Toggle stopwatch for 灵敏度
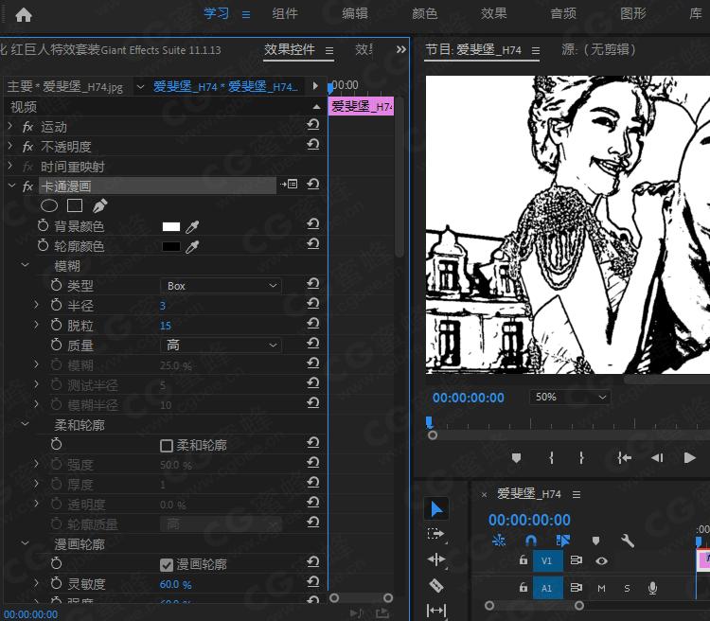The image size is (710, 621). (x=56, y=583)
